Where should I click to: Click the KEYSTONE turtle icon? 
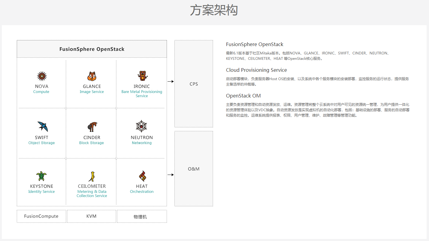41,176
